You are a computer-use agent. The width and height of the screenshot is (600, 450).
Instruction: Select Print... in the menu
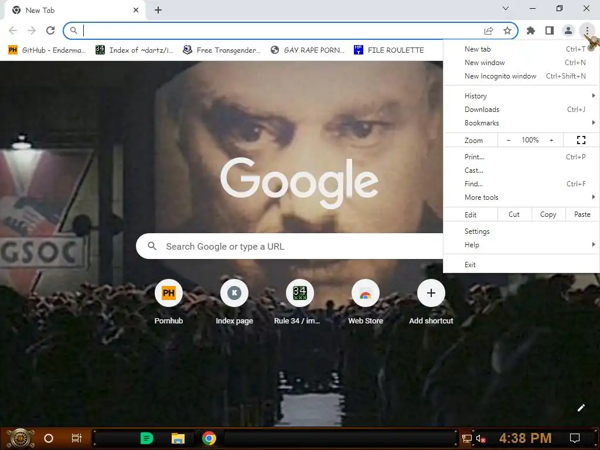pos(521,157)
